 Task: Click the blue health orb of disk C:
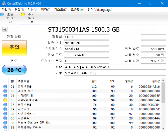click(2, 14)
